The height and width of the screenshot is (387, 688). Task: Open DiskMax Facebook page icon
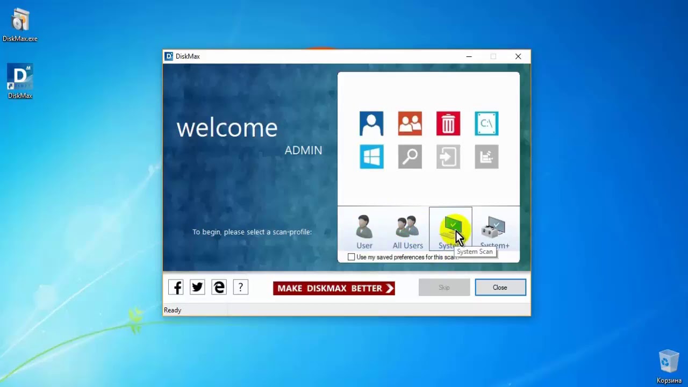click(x=176, y=287)
